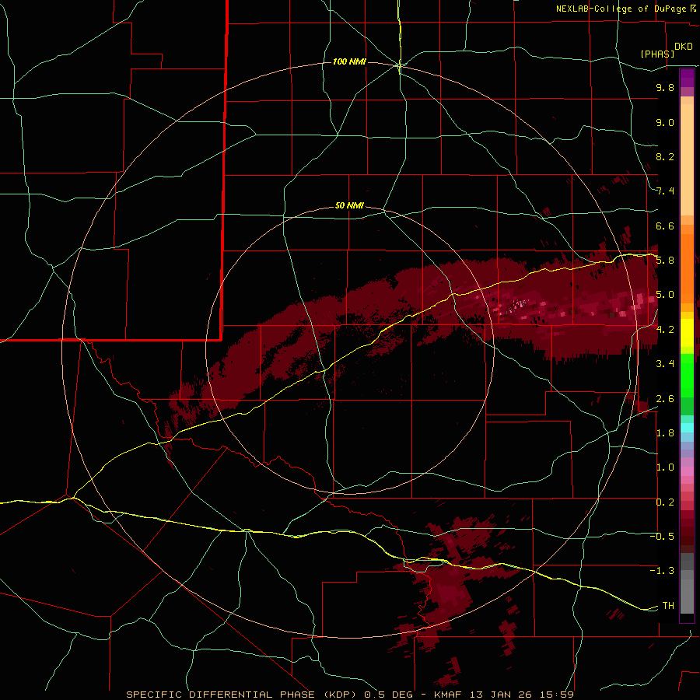Click the large orange segment of color bar
700x700 pixels.
(x=687, y=268)
